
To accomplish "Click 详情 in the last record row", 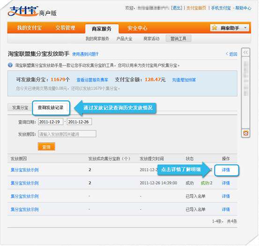I will (x=226, y=209).
